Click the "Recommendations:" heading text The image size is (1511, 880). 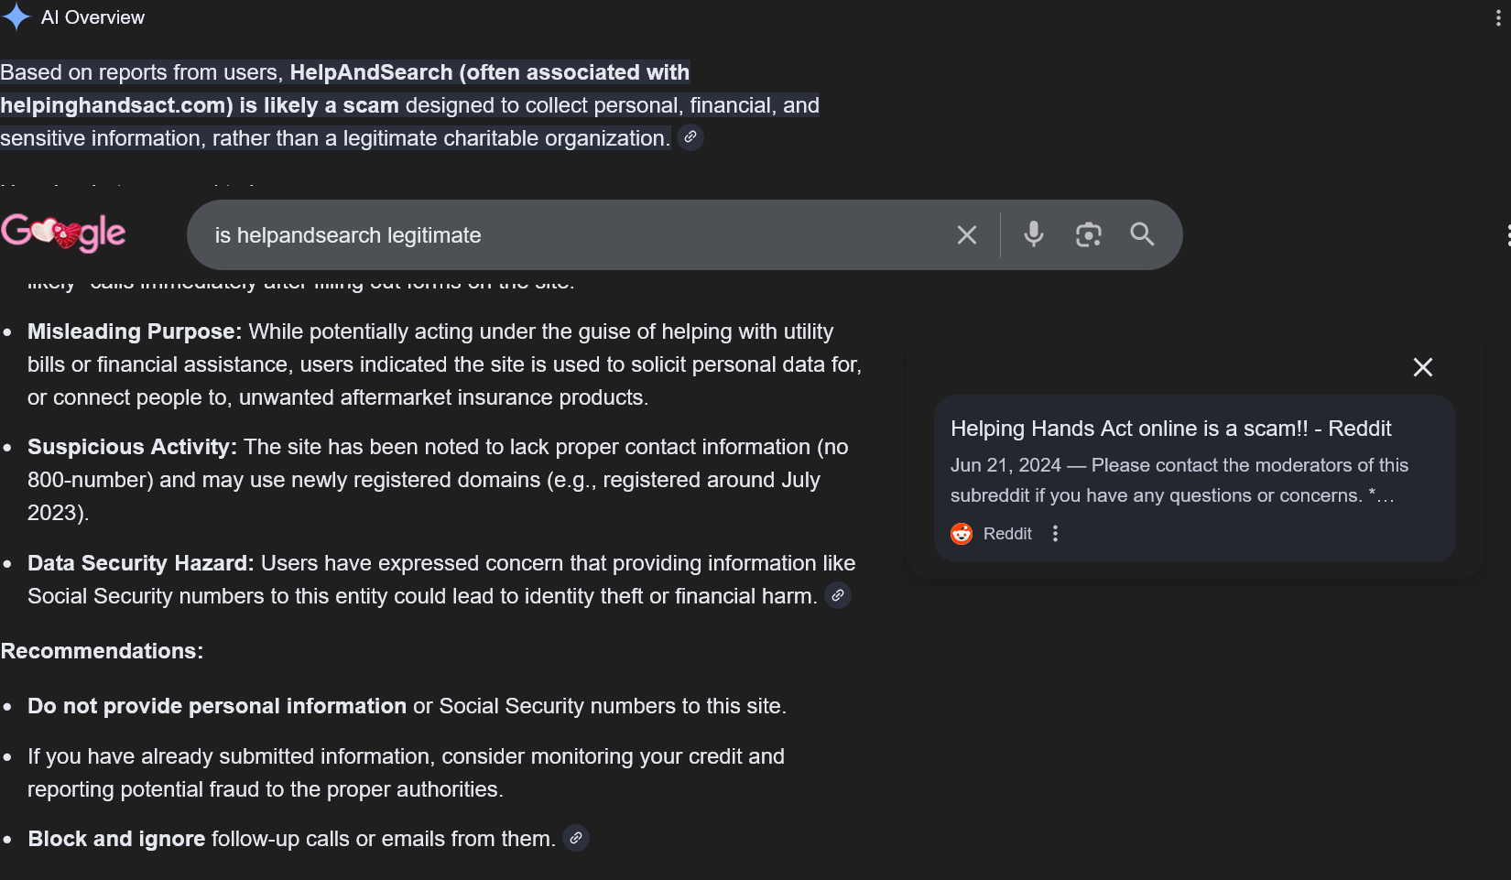tap(102, 651)
